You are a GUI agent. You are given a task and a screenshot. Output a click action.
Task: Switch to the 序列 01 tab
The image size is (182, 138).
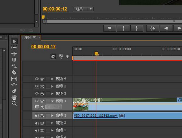31,37
